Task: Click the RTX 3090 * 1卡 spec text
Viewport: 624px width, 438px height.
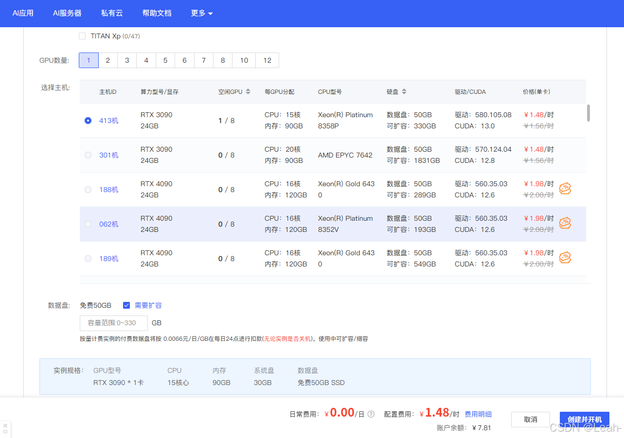Action: click(119, 383)
